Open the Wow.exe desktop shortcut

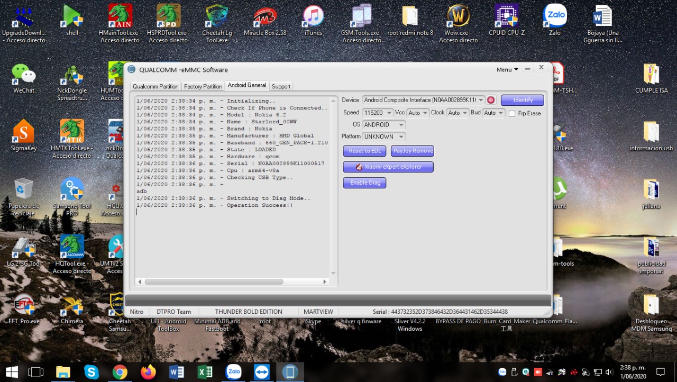458,24
